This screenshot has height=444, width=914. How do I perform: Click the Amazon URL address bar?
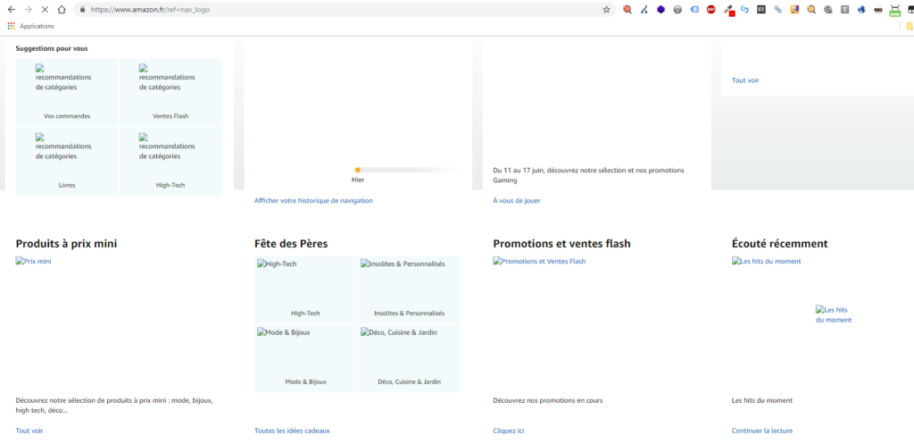tap(344, 9)
